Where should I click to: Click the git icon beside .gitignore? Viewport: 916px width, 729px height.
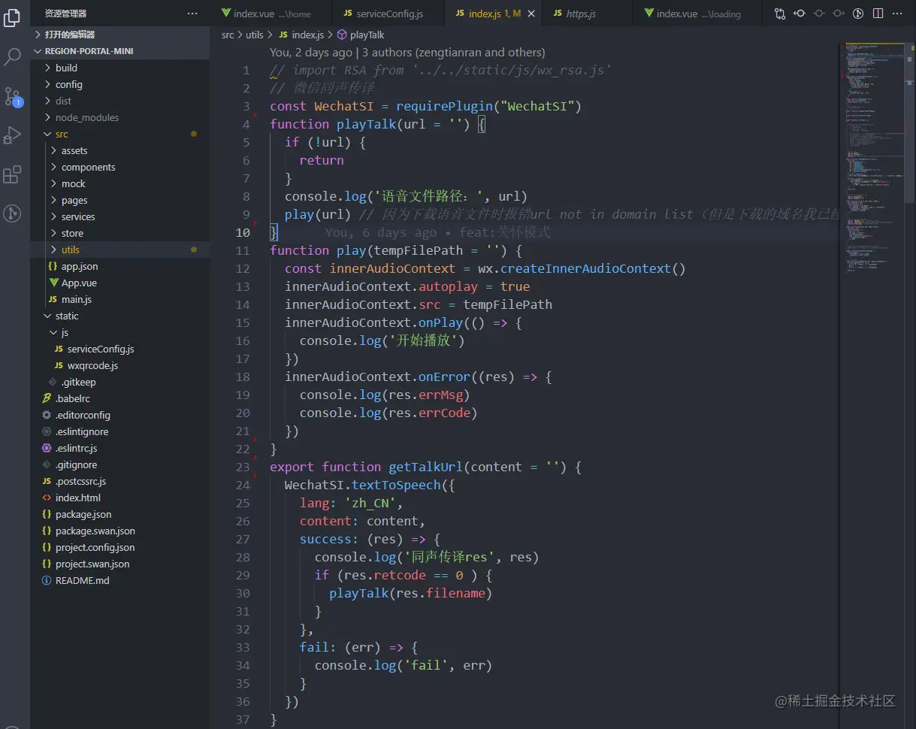click(47, 464)
